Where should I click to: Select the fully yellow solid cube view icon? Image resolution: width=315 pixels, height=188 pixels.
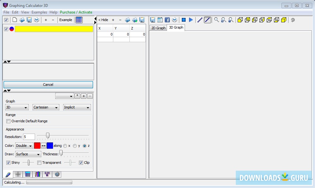[284, 20]
